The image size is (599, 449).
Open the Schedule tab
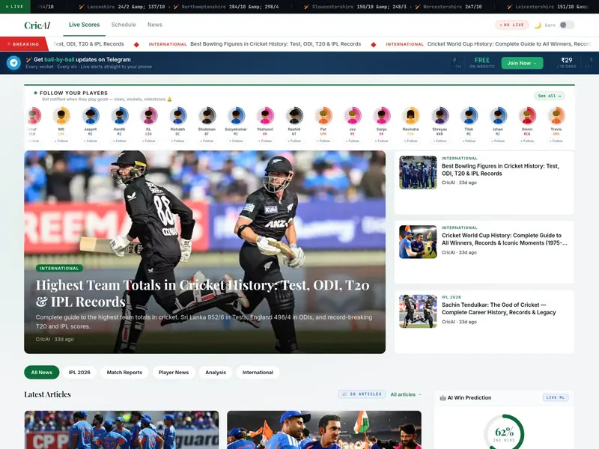(124, 25)
